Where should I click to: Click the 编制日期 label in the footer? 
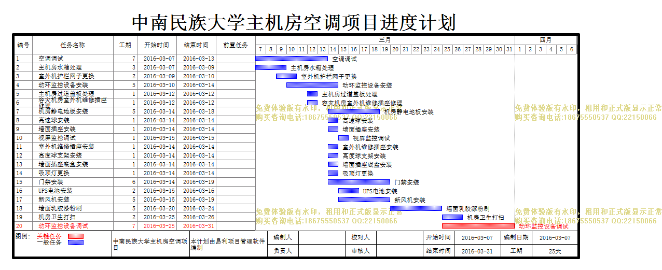pos(516,238)
